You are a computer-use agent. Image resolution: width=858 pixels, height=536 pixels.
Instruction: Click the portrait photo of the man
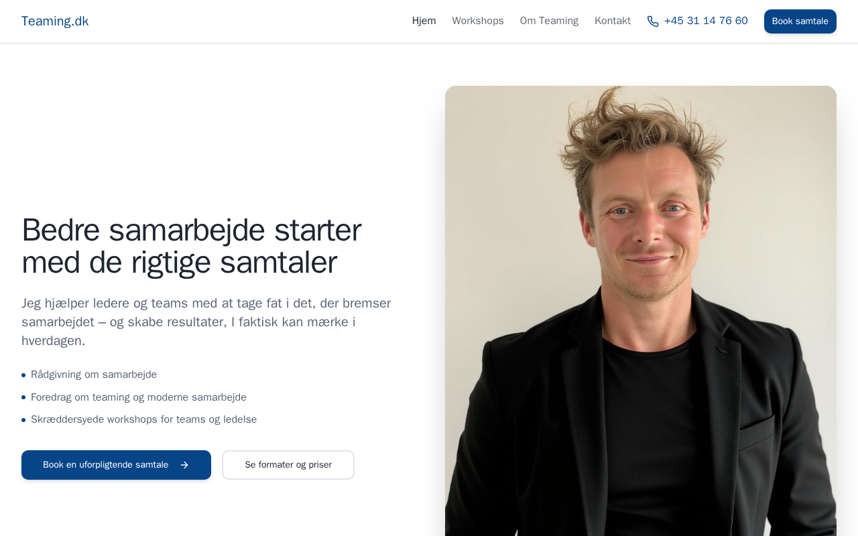pos(641,311)
